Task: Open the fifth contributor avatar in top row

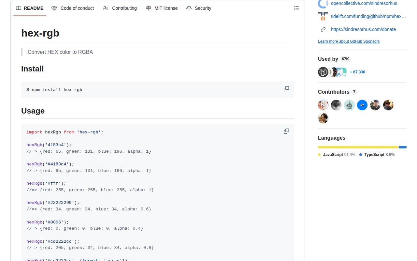Action: pyautogui.click(x=375, y=105)
